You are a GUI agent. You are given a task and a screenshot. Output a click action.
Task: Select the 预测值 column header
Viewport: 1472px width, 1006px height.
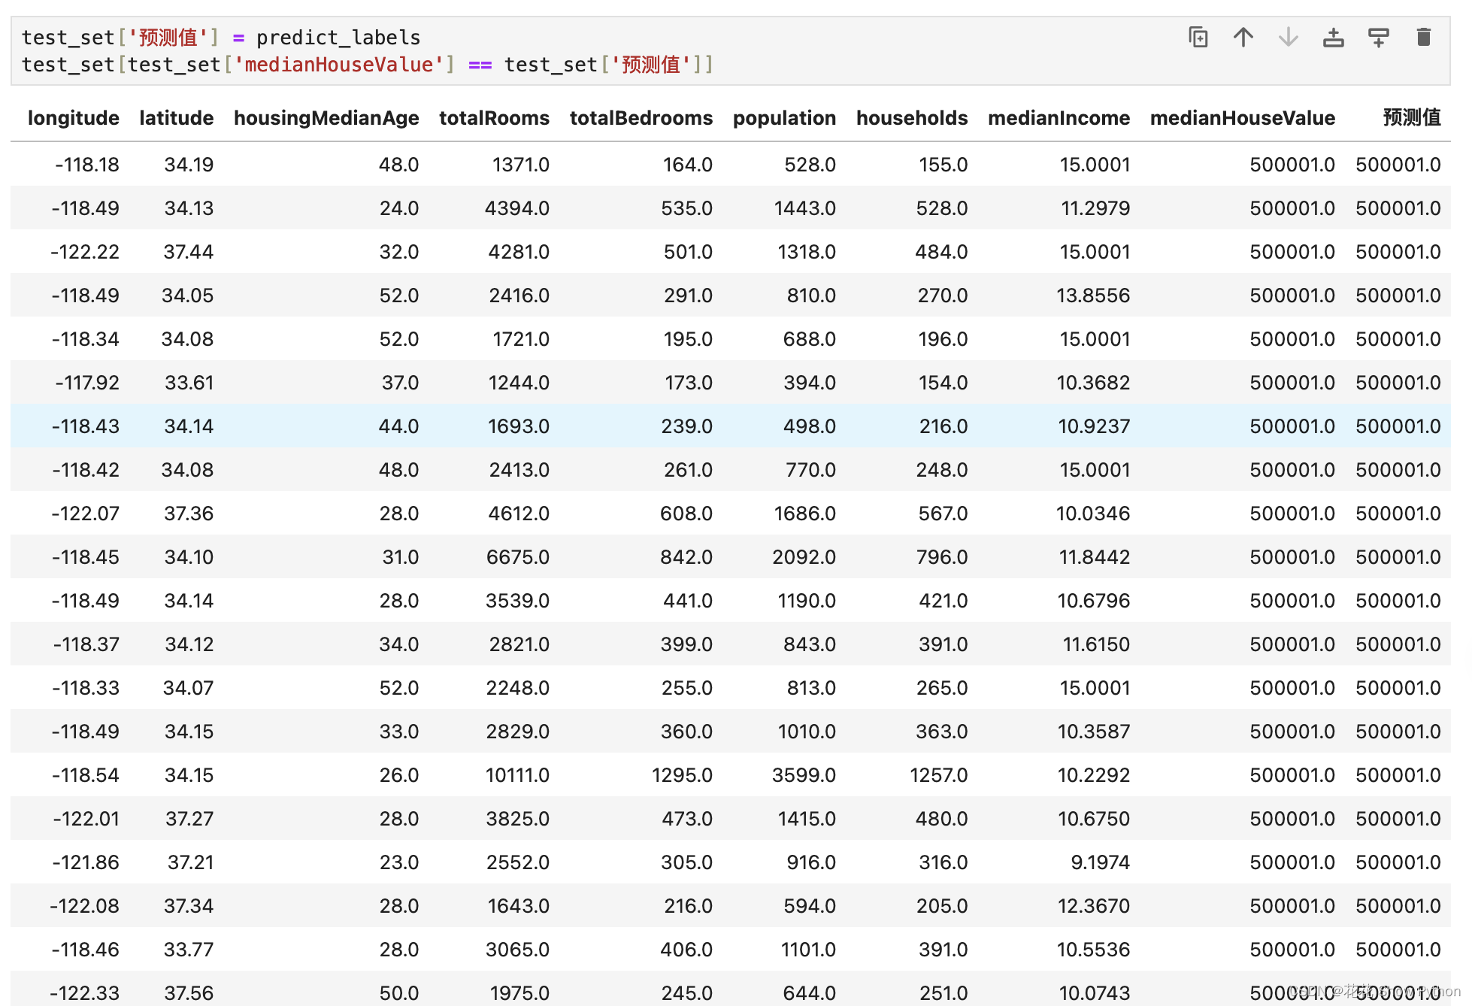pos(1412,118)
